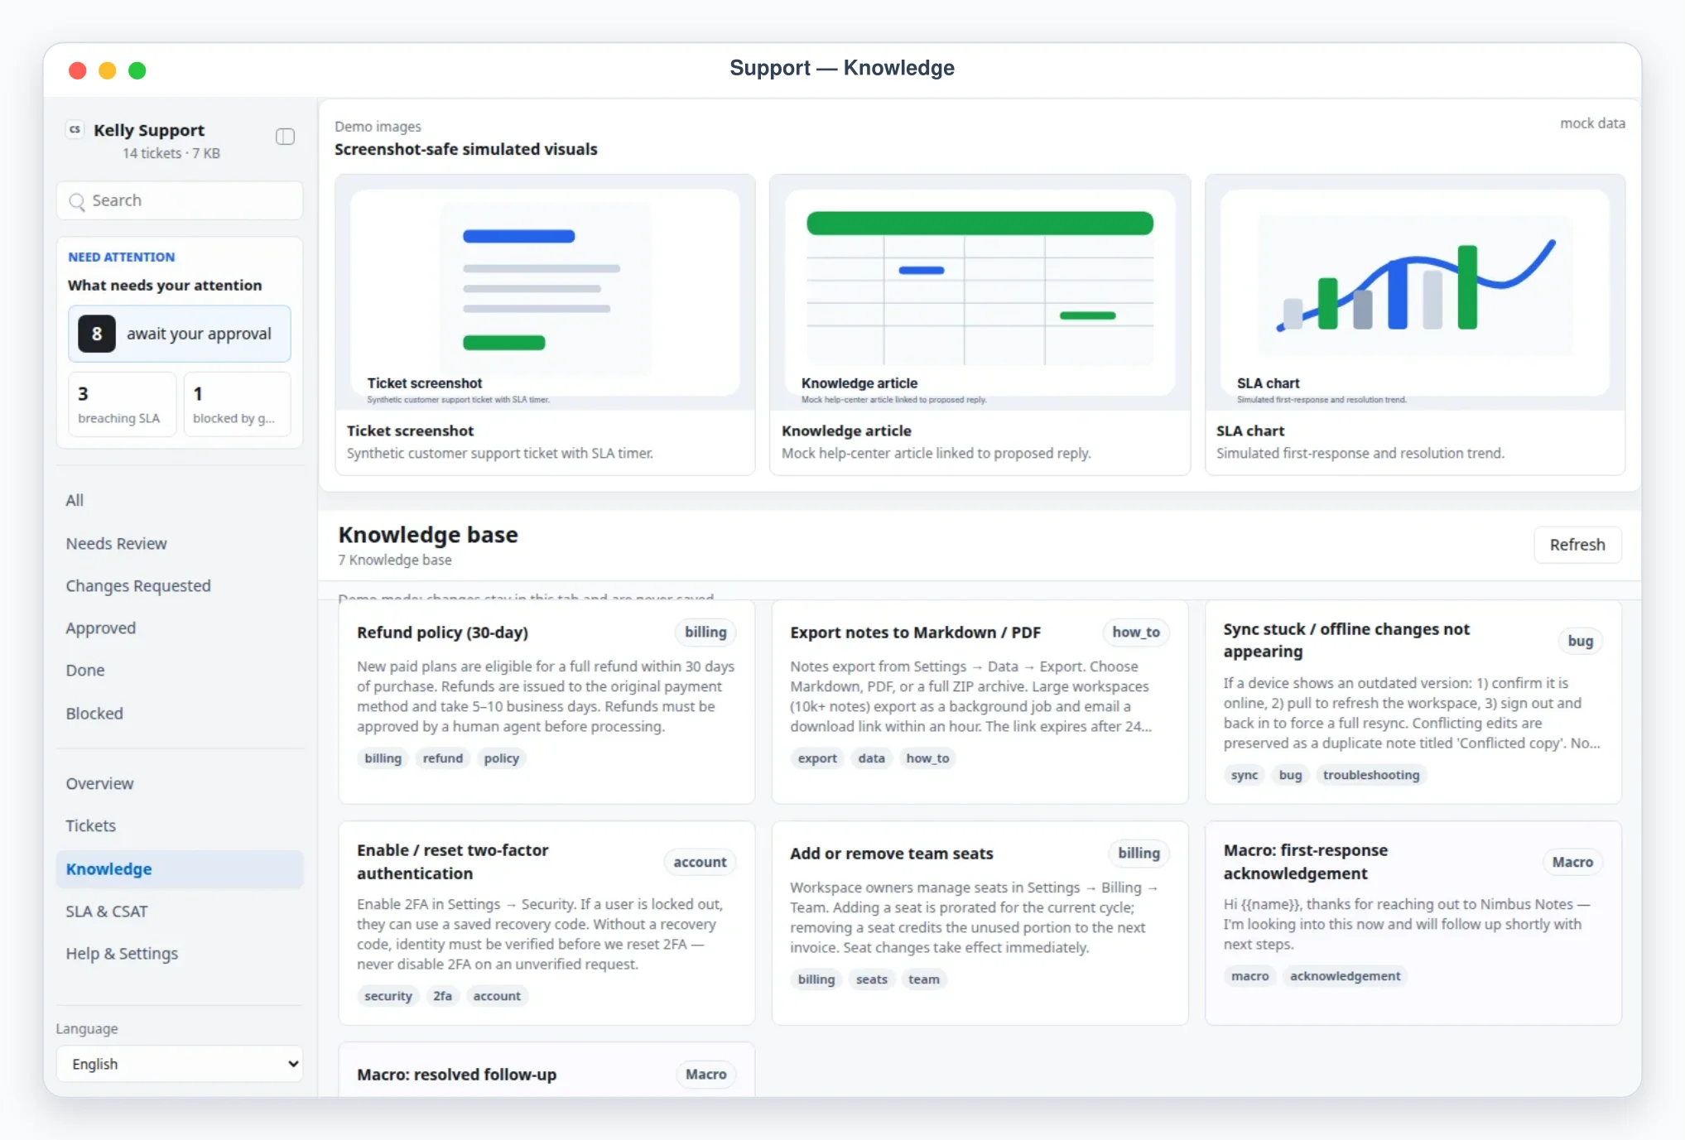This screenshot has width=1685, height=1140.
Task: Open the SLA chart thumbnail
Action: [1415, 292]
